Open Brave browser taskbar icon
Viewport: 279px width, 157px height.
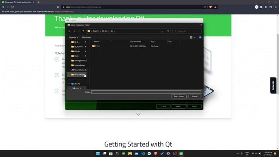(156, 154)
